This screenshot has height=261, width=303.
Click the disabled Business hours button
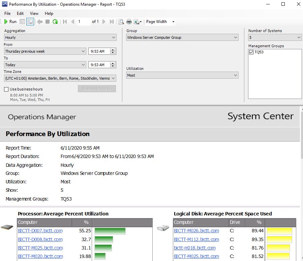pyautogui.click(x=97, y=88)
